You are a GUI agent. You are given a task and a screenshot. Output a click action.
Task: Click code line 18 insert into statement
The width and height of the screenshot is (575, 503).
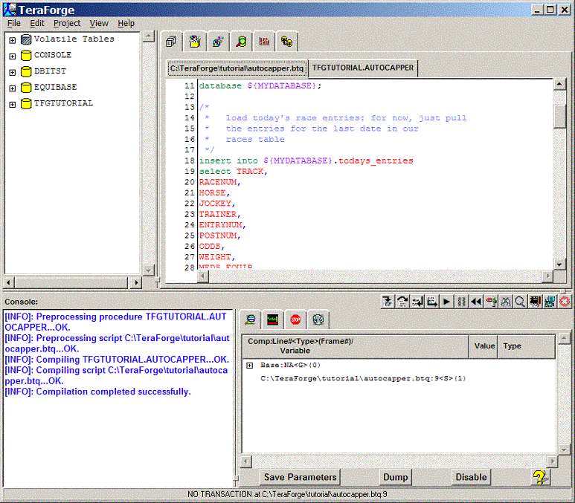pos(306,160)
